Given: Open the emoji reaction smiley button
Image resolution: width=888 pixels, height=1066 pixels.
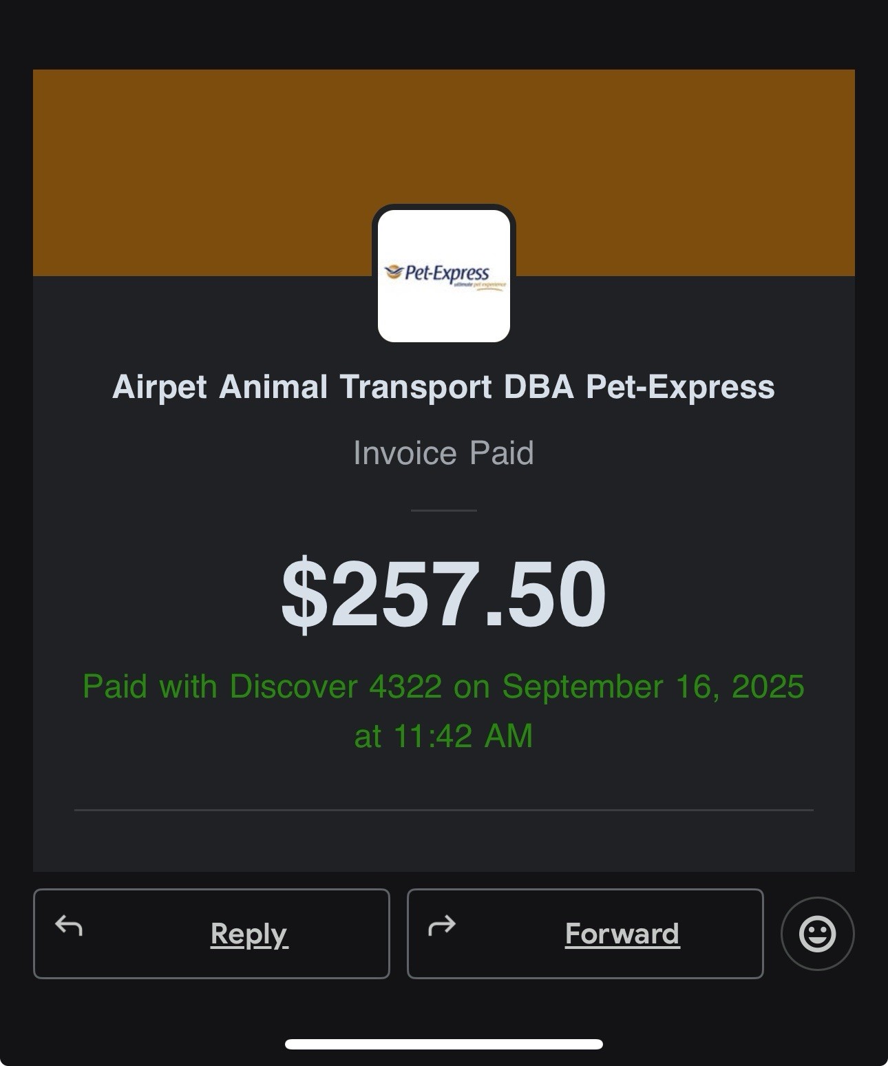Looking at the screenshot, I should [817, 934].
